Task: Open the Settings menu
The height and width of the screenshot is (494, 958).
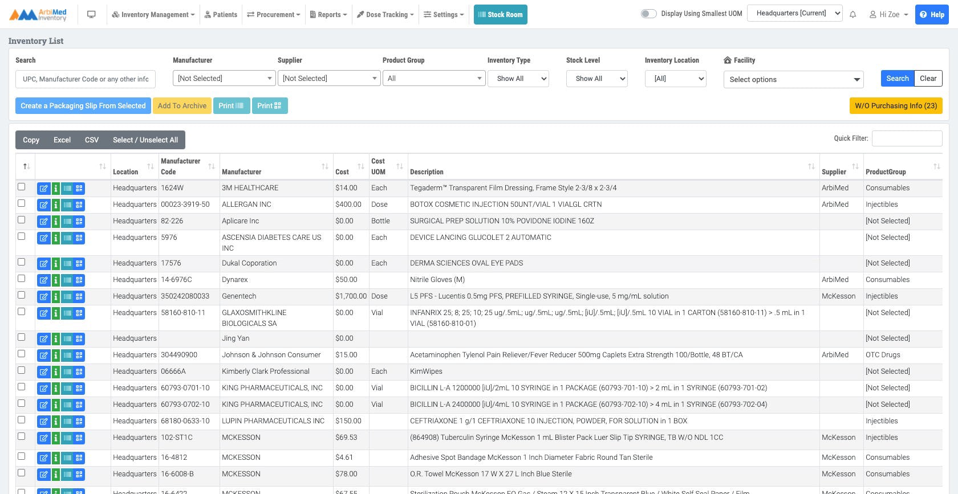Action: [x=444, y=15]
